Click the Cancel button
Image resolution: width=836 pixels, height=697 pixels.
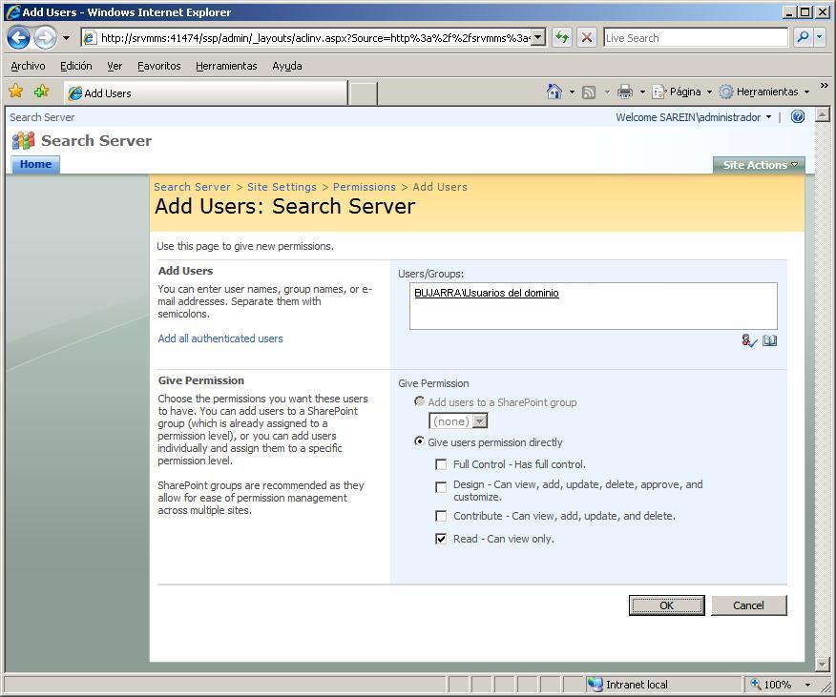748,605
